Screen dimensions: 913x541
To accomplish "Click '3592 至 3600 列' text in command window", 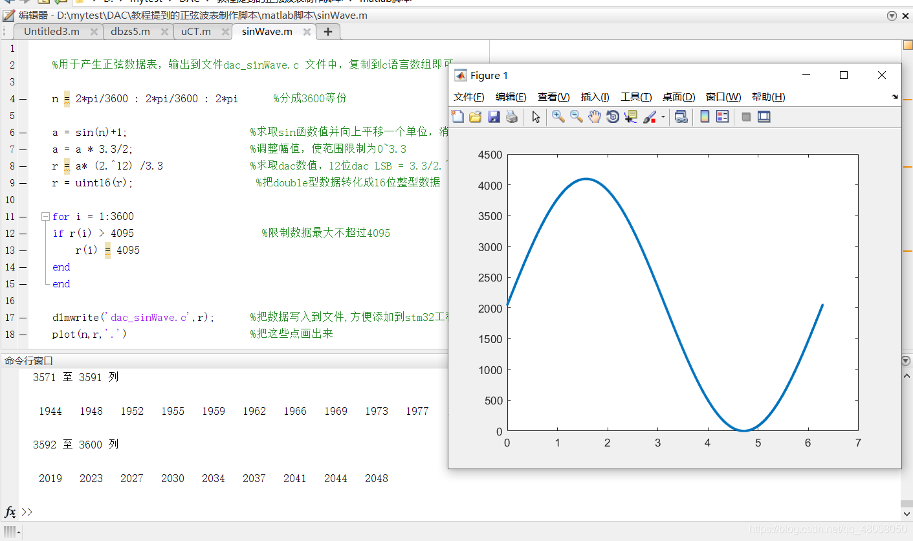I will (76, 445).
